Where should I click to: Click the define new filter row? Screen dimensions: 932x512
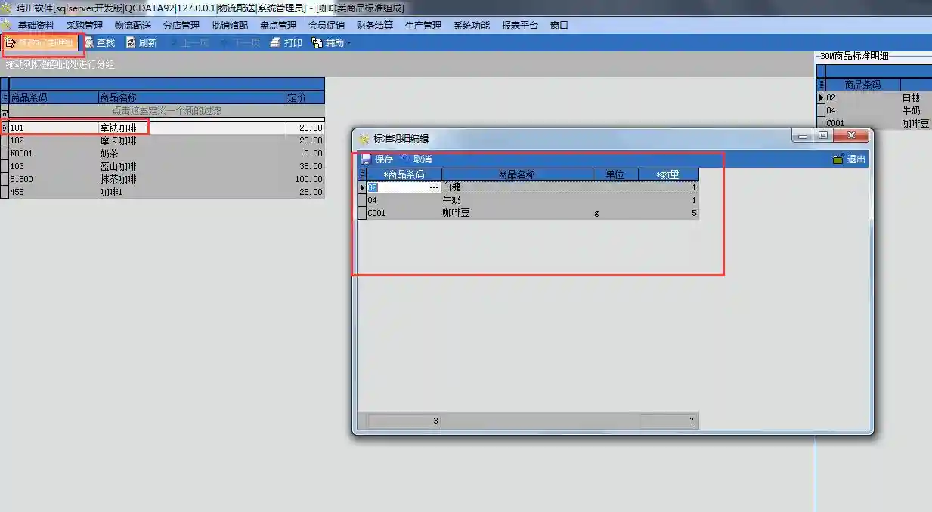166,111
